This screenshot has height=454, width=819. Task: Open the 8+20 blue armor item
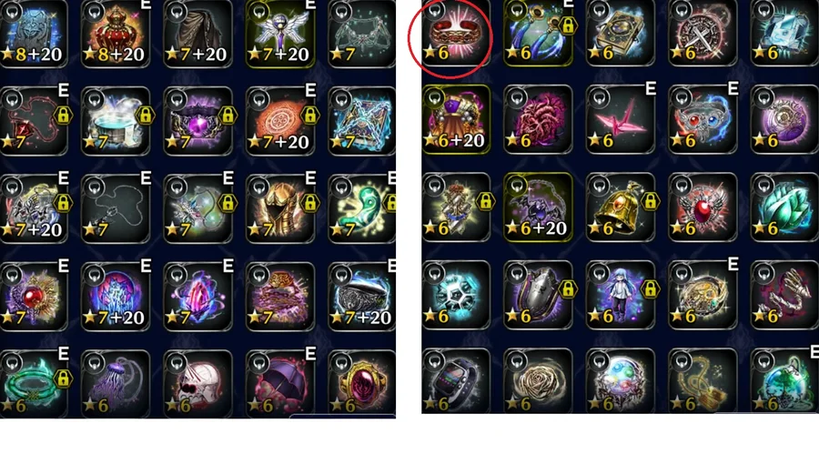click(34, 34)
